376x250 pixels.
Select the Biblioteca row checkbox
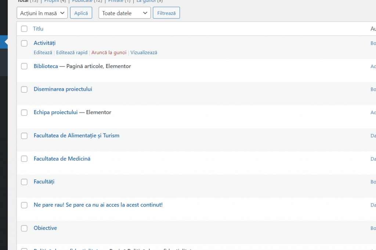click(24, 66)
